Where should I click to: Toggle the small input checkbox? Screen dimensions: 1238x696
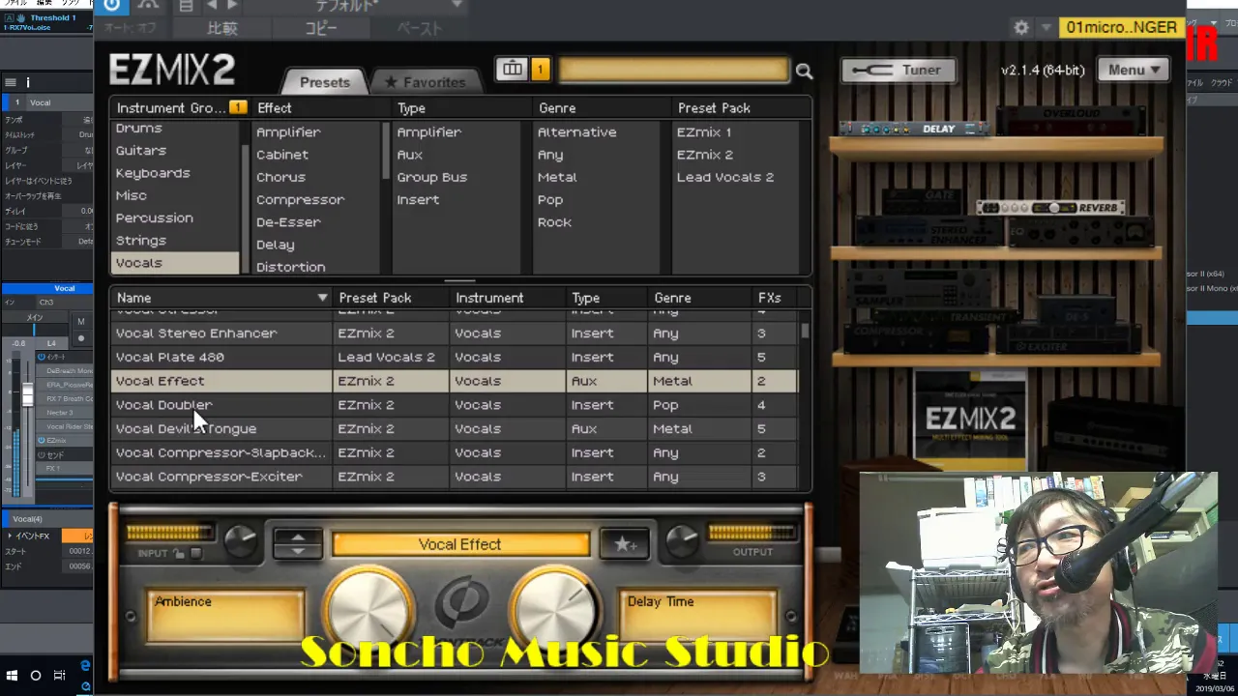[x=195, y=553]
